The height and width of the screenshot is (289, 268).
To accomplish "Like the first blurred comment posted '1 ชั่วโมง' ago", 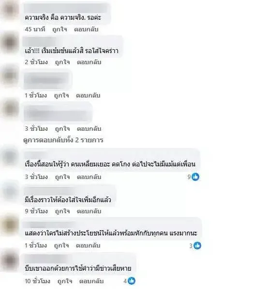I will point(61,96).
